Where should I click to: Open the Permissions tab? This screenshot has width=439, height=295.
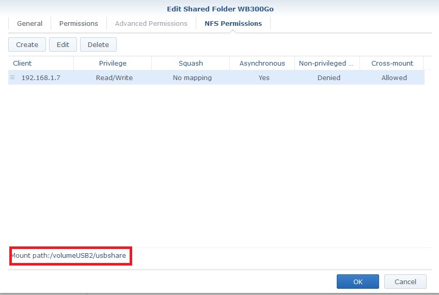pyautogui.click(x=79, y=23)
